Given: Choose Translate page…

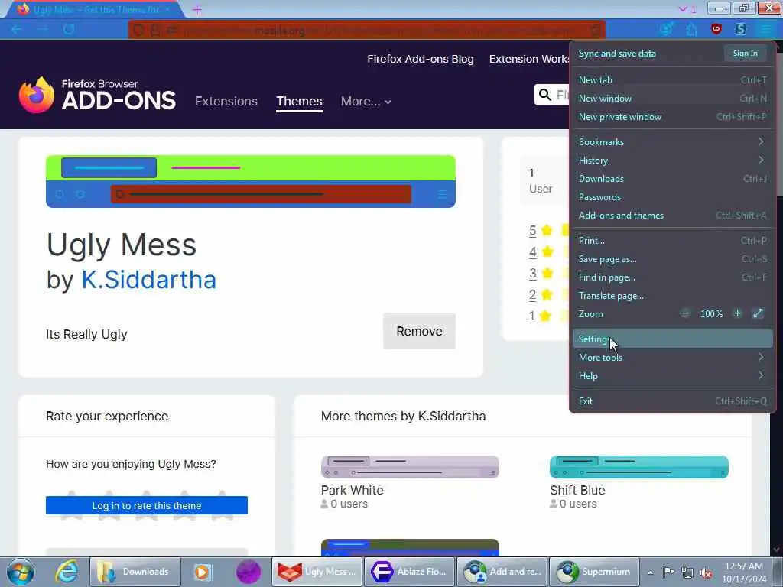Looking at the screenshot, I should (672, 296).
